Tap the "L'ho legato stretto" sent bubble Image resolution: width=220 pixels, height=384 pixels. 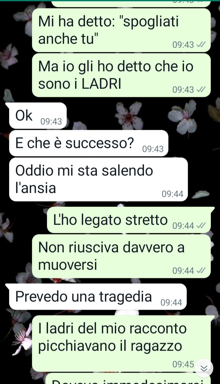129,220
